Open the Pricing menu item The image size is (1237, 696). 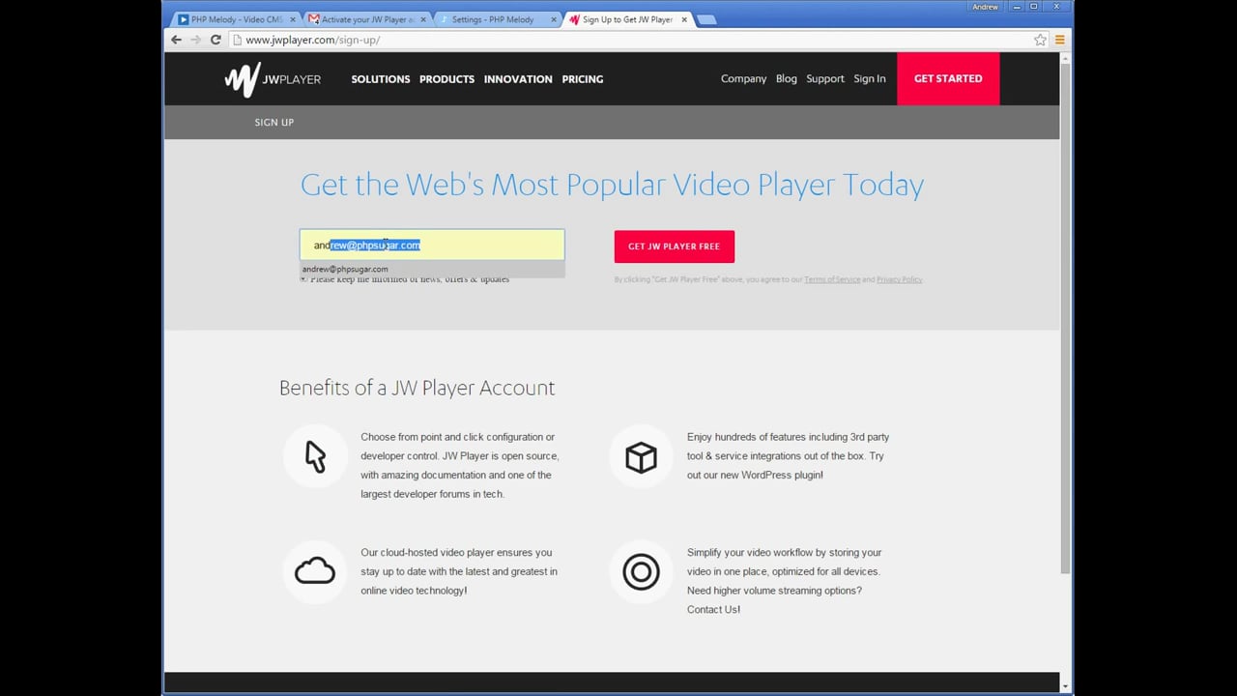click(583, 79)
